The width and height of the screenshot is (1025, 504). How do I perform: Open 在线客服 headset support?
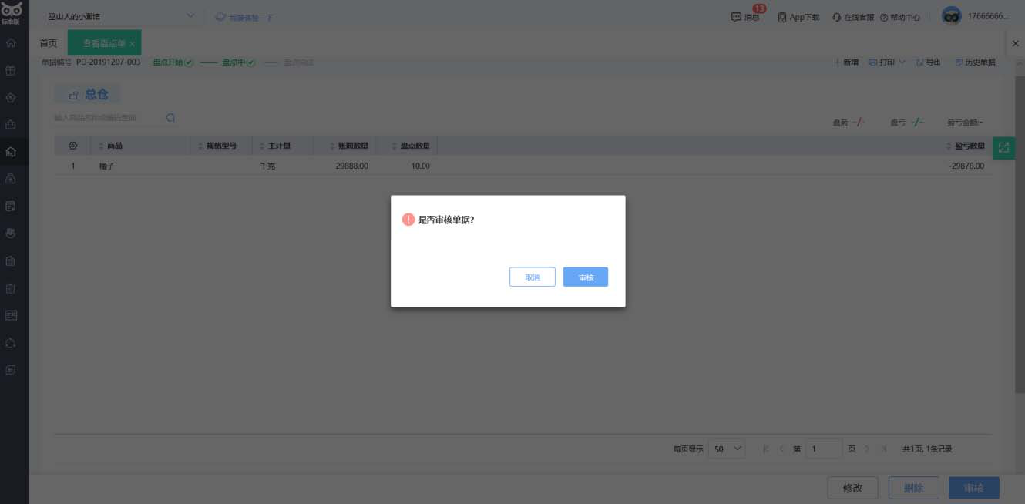pyautogui.click(x=853, y=17)
